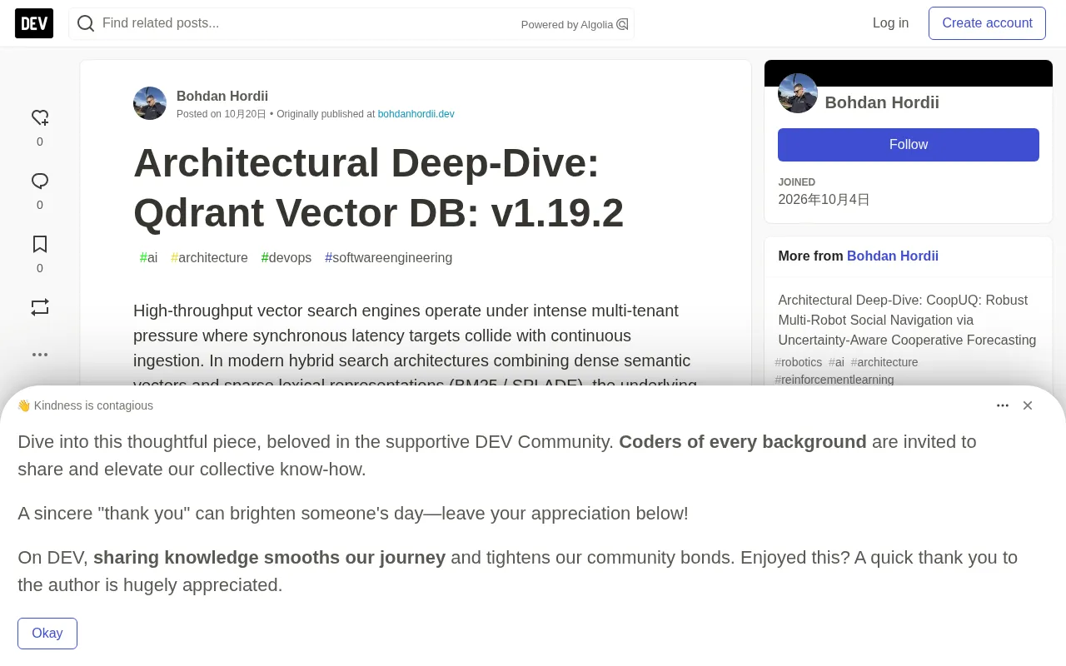Screen dimensions: 1066x666
Task: Click the boost repost icon
Action: [40, 307]
